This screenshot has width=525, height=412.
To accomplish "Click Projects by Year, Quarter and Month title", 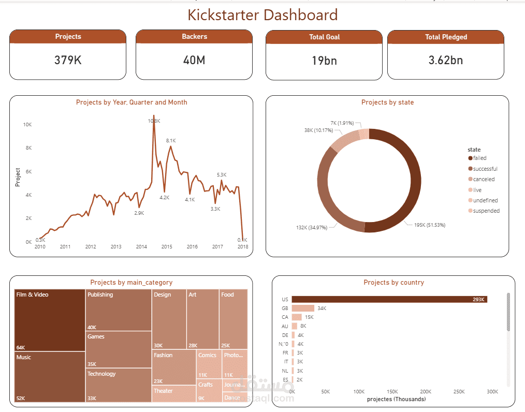I will pyautogui.click(x=132, y=102).
